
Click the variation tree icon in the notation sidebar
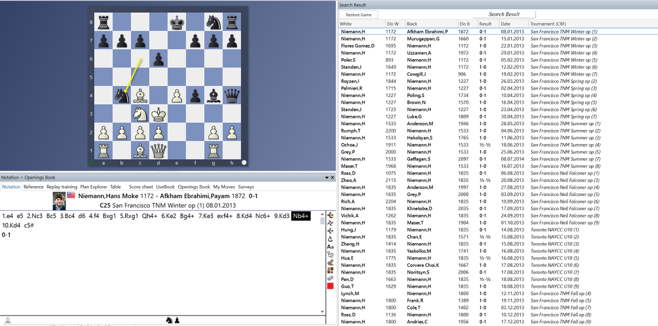[x=330, y=255]
